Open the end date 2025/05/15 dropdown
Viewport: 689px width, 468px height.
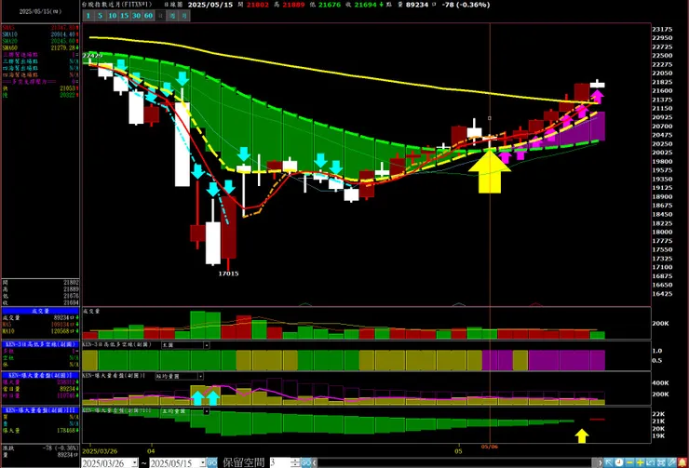click(203, 462)
